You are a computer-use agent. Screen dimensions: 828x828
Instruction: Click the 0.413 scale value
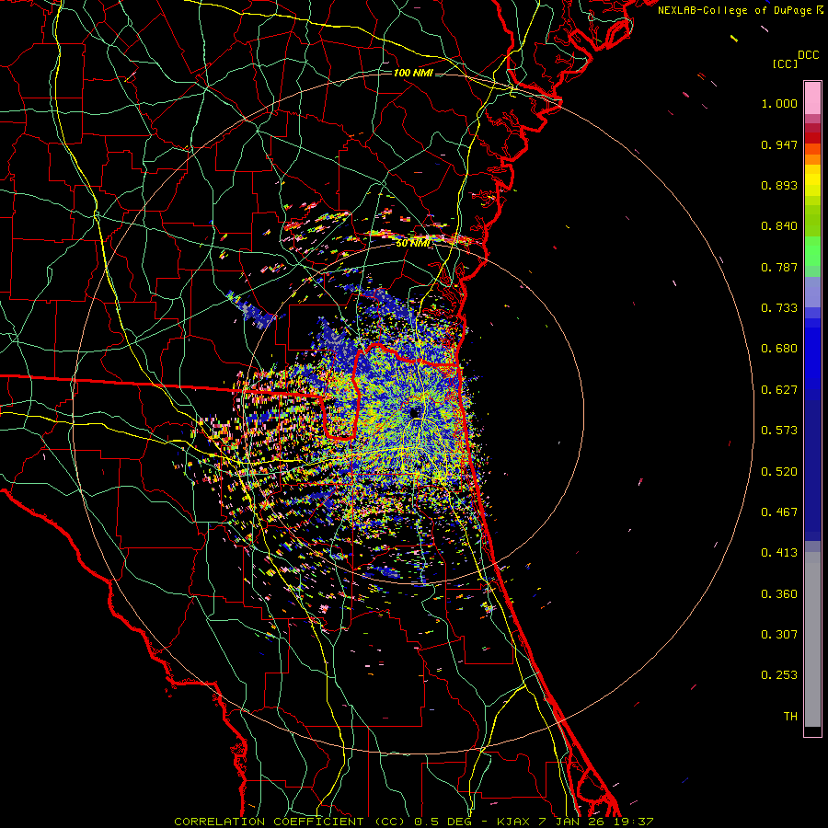(x=779, y=553)
